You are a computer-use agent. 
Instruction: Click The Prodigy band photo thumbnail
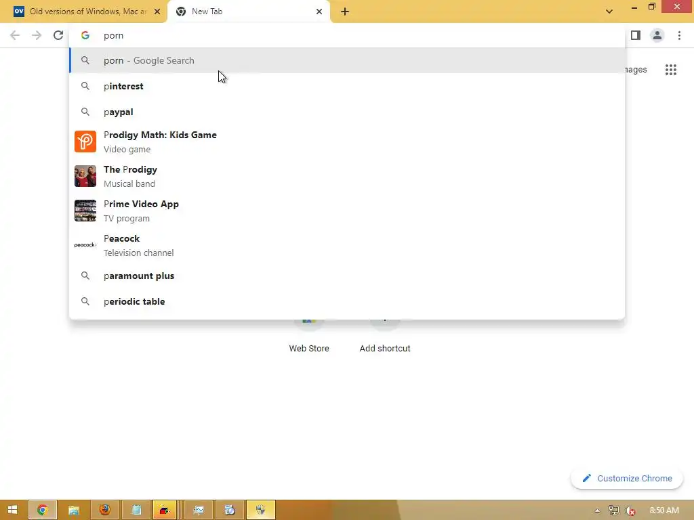pos(85,176)
